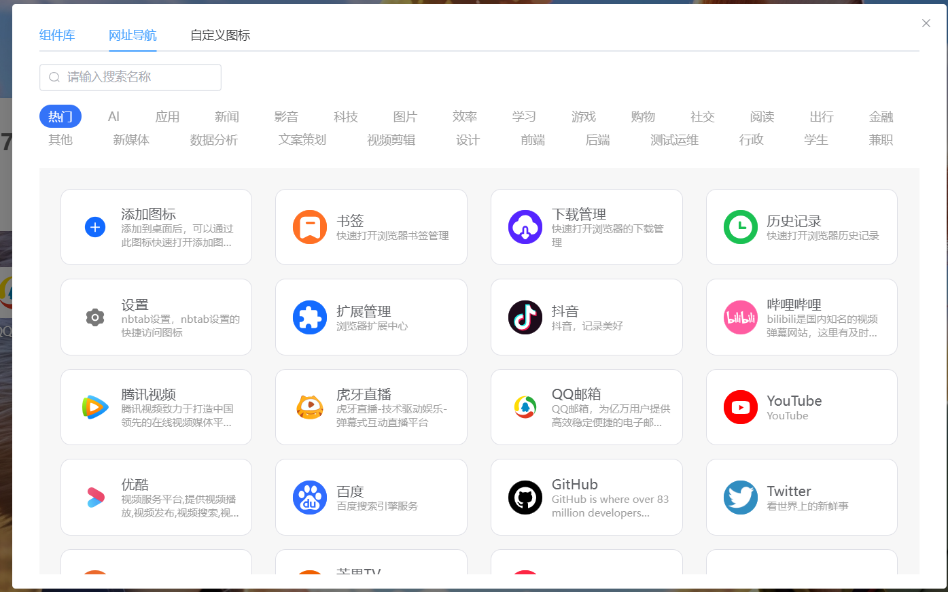Open the Twitter bird icon
The height and width of the screenshot is (592, 948).
(740, 497)
